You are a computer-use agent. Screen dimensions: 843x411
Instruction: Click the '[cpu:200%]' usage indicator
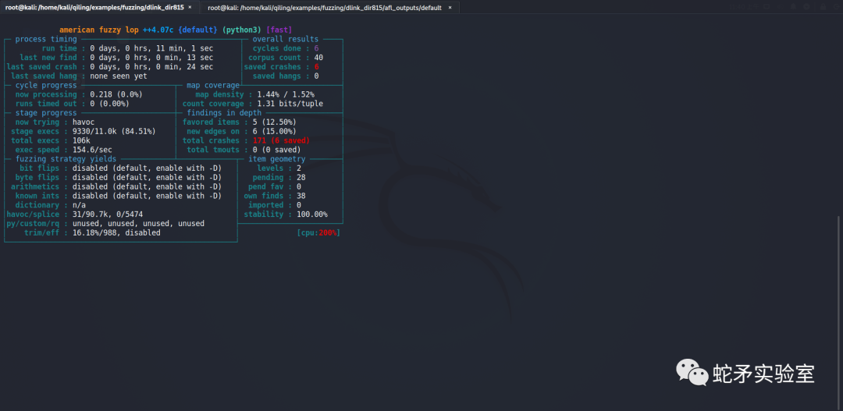318,232
